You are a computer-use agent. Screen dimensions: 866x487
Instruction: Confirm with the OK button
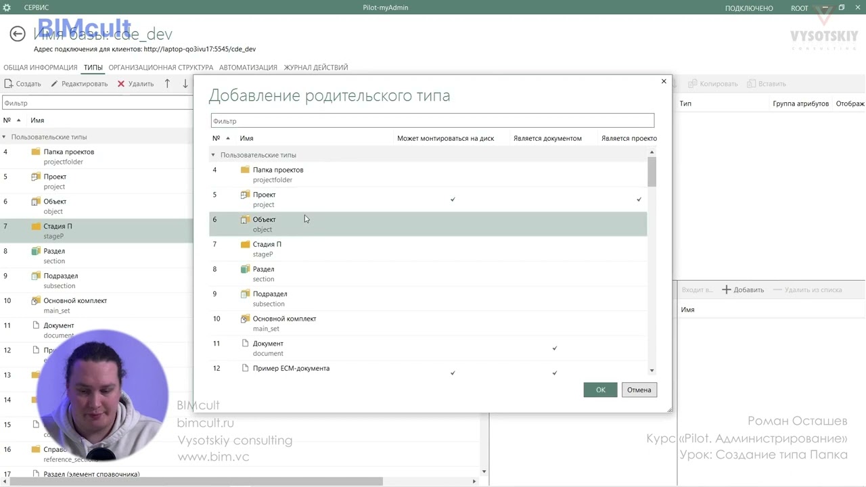click(x=601, y=390)
